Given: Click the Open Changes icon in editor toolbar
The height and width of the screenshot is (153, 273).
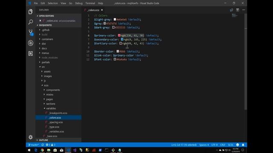Looking at the screenshot, I should point(231,10).
